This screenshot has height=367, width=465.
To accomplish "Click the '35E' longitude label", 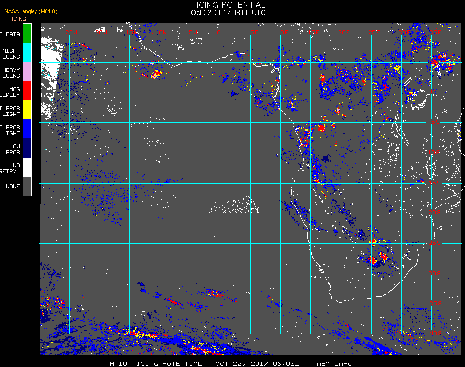I will (x=435, y=32).
